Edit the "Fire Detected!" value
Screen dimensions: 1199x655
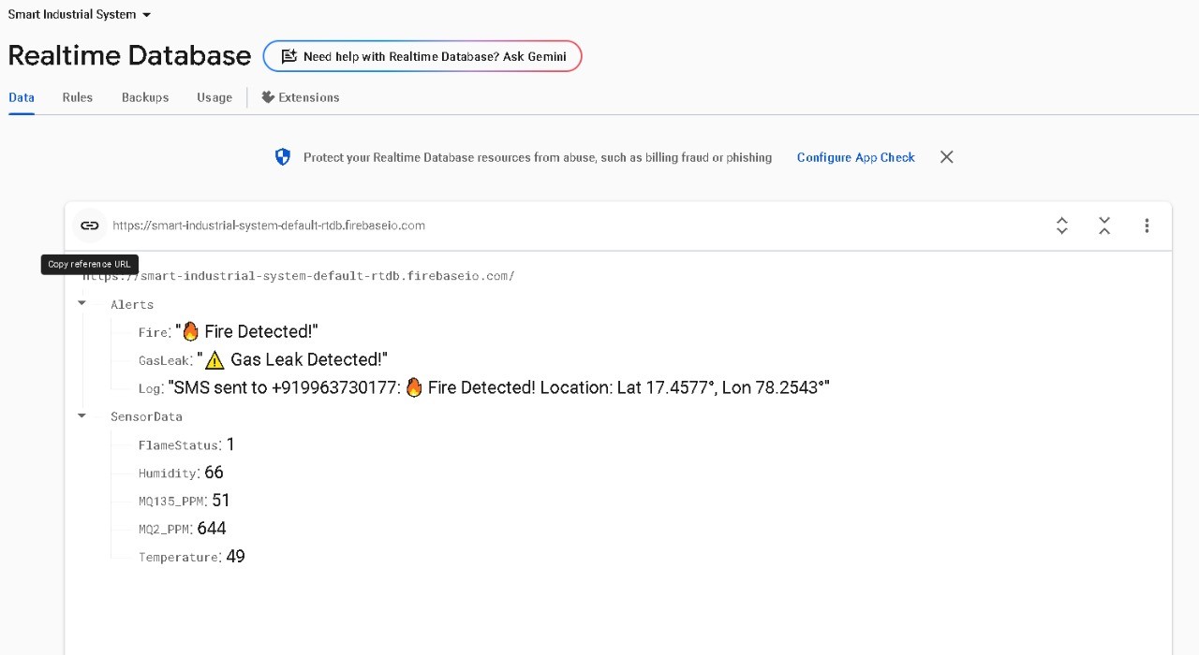click(246, 331)
